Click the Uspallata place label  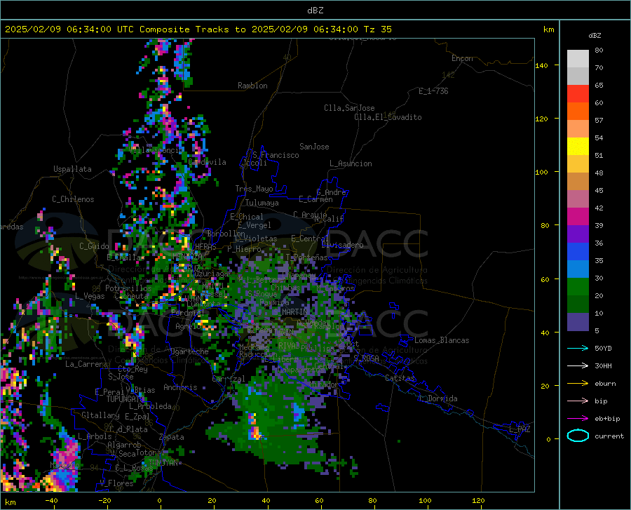coord(72,169)
